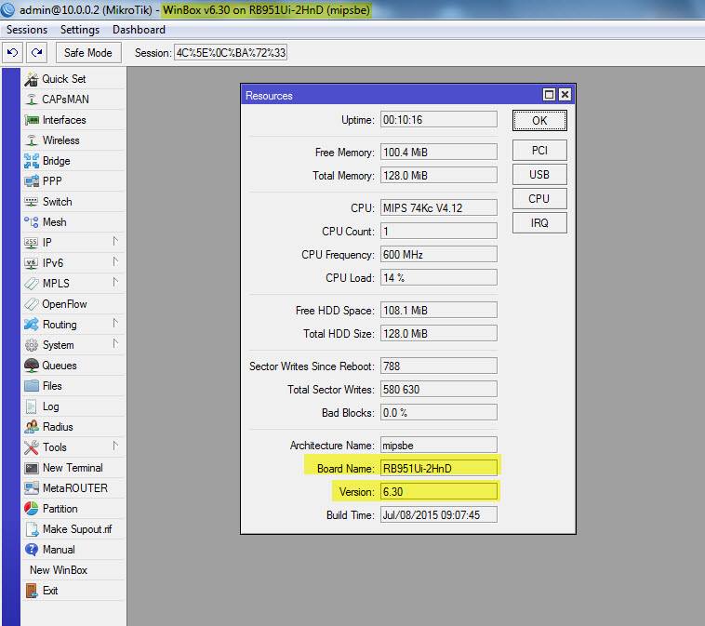Select the Bridge sidebar icon
Viewport: 705px width, 626px height.
(x=31, y=161)
